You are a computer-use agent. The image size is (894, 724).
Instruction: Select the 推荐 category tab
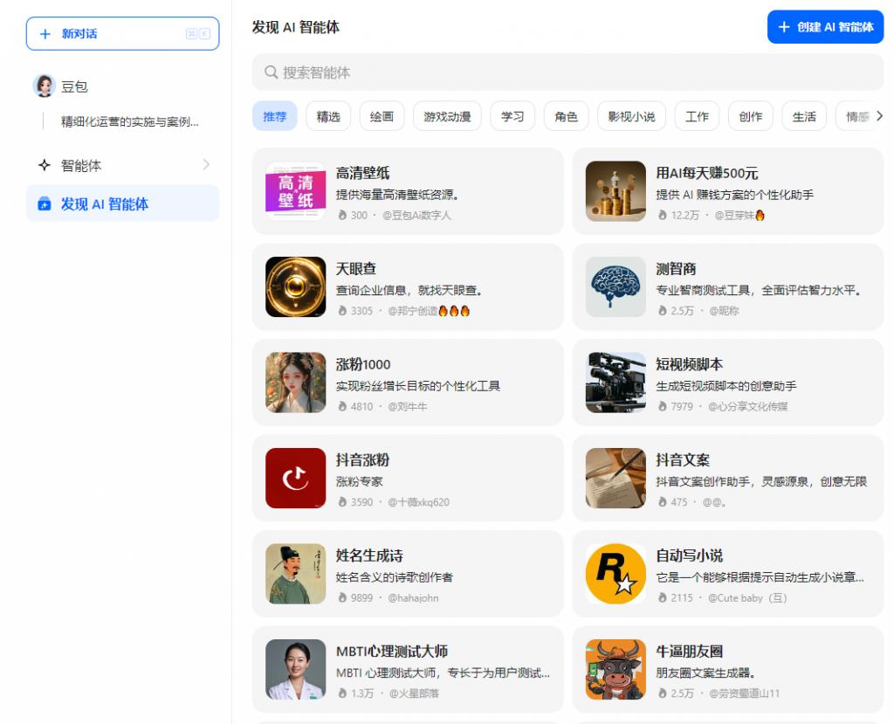pyautogui.click(x=275, y=116)
